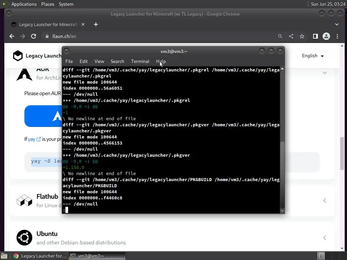Click the external link icon beside yay
The width and height of the screenshot is (347, 260).
click(x=39, y=139)
